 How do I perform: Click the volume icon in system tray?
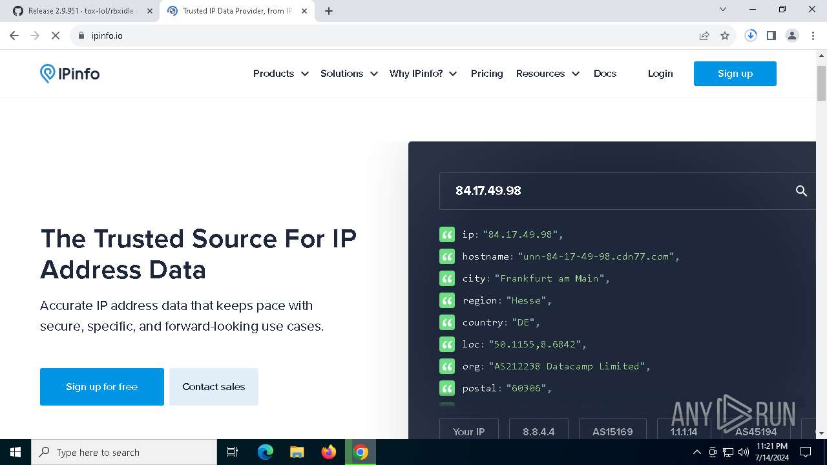click(744, 452)
